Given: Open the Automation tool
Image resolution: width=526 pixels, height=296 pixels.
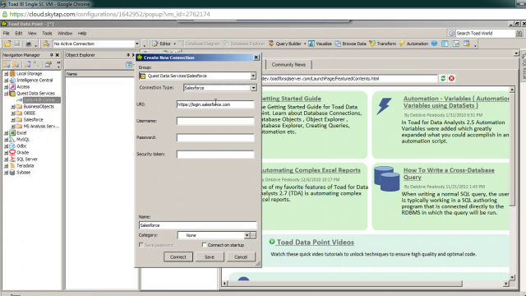Looking at the screenshot, I should tap(413, 44).
